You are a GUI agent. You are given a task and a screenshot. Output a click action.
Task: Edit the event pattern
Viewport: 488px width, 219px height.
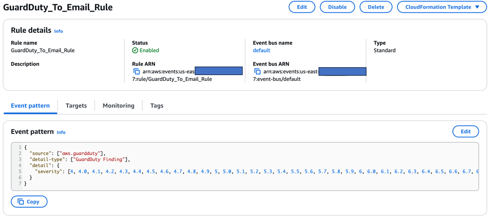466,131
